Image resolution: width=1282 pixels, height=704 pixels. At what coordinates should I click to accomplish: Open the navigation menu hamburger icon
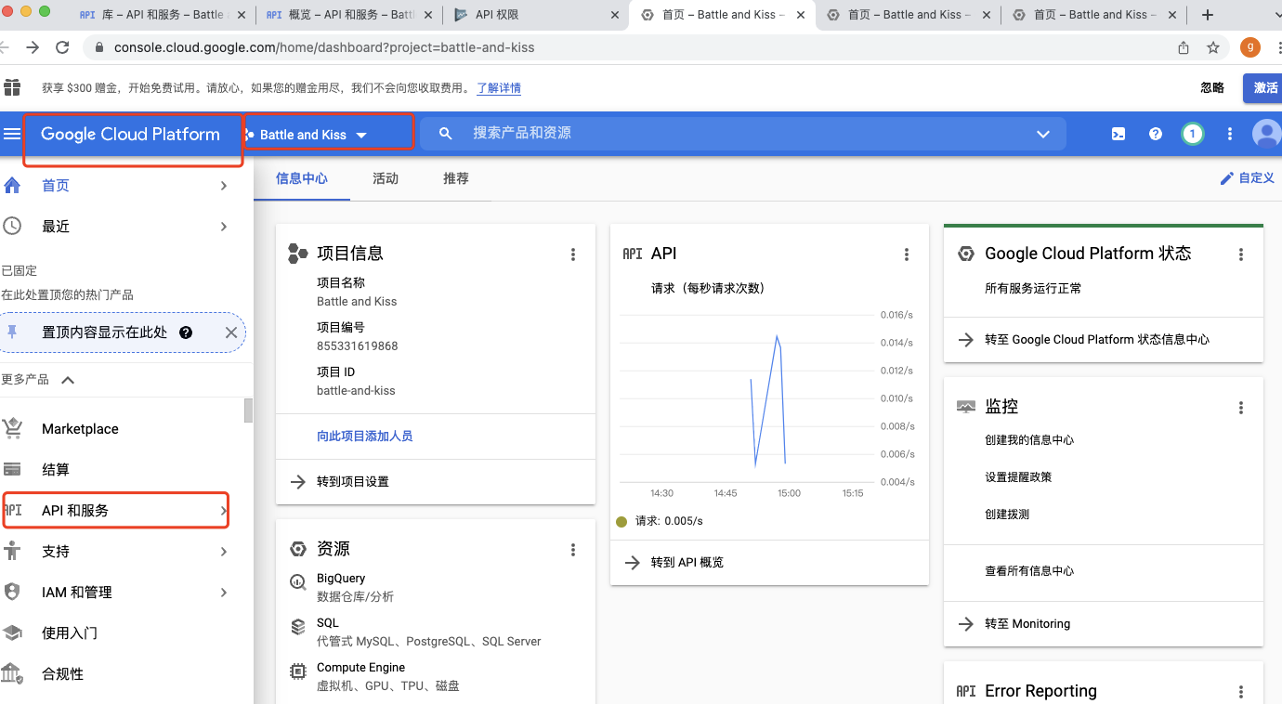(x=13, y=133)
